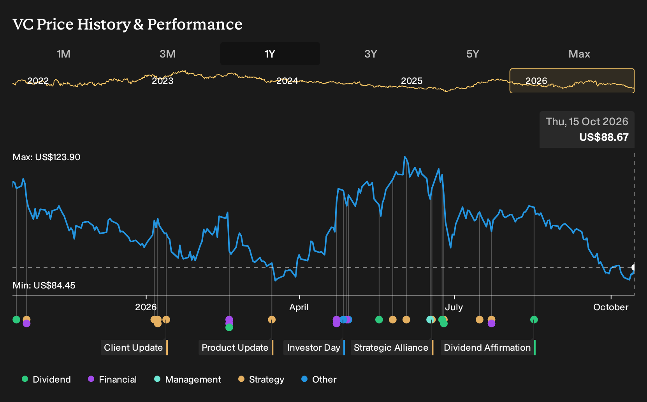
Task: Switch to the 3Y range tab
Action: (371, 54)
